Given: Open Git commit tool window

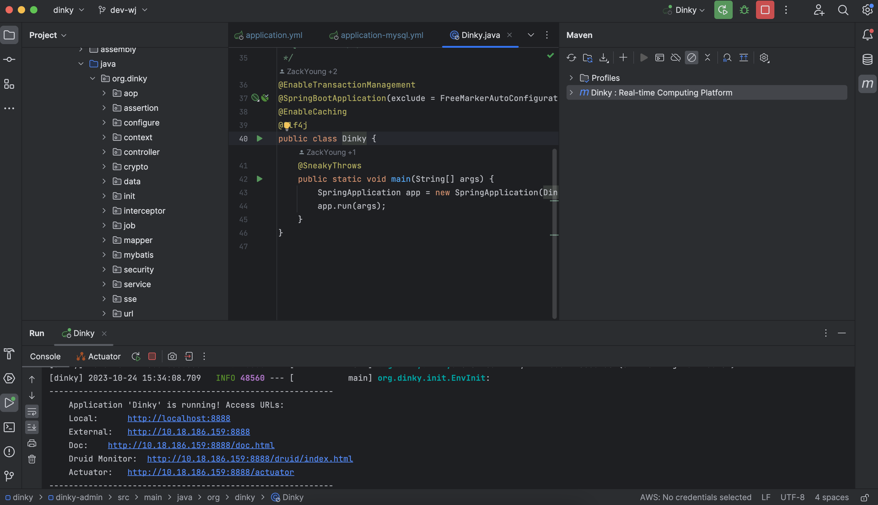Looking at the screenshot, I should pyautogui.click(x=10, y=59).
